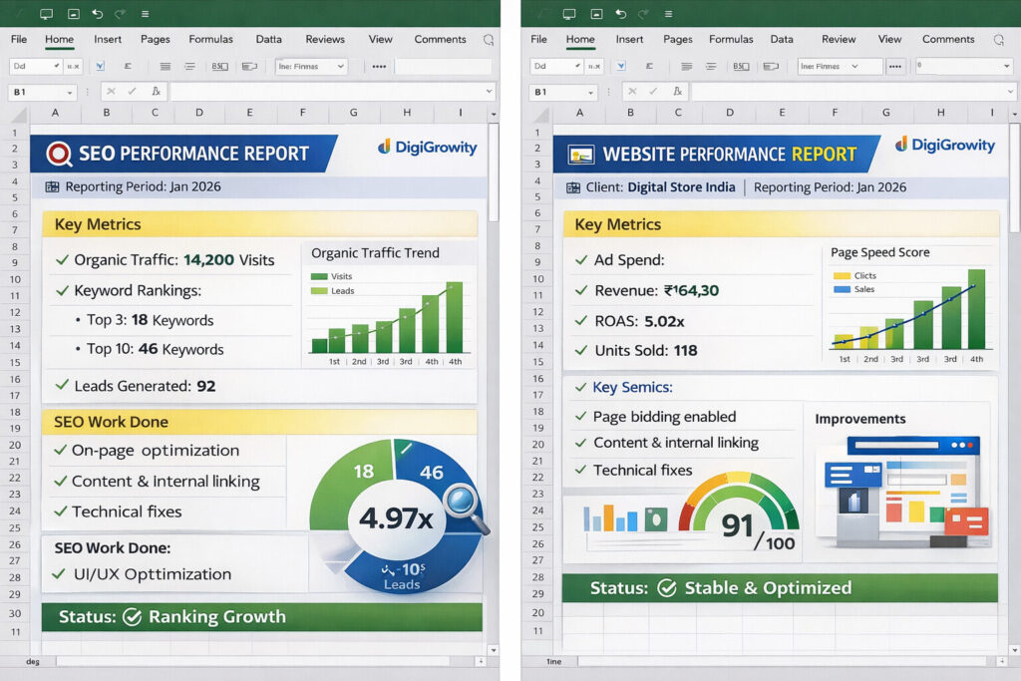Switch to the Review tab in the right window
The image size is (1021, 681).
coord(838,40)
